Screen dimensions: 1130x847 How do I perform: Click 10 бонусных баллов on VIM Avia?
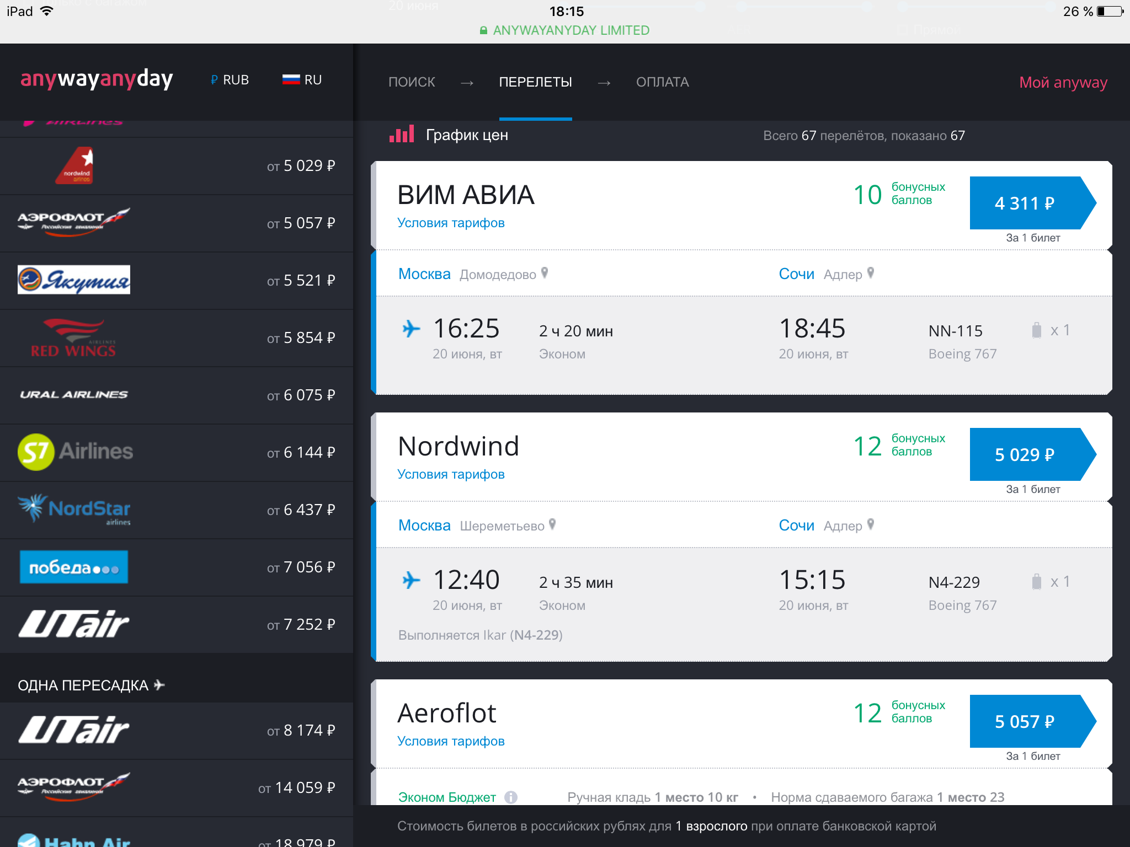pyautogui.click(x=899, y=194)
